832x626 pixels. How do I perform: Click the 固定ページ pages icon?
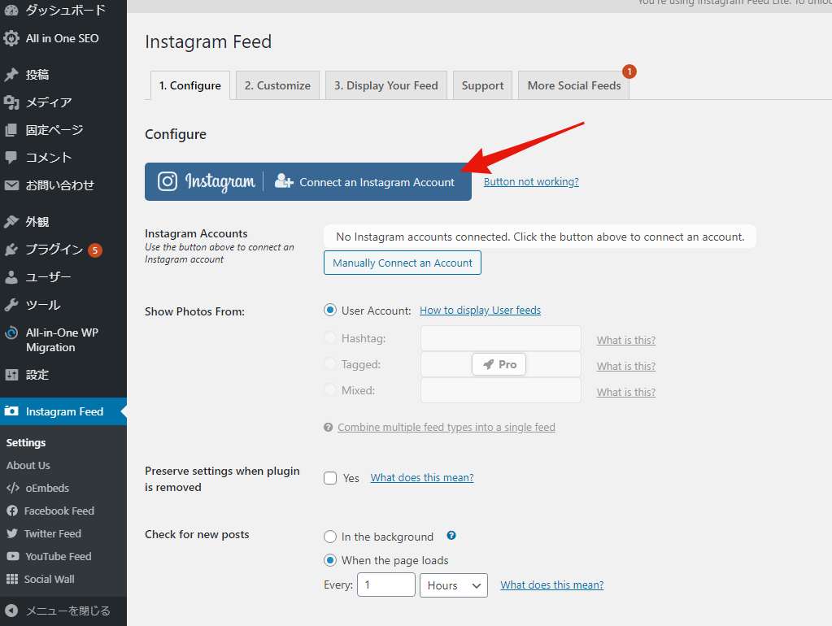point(11,130)
